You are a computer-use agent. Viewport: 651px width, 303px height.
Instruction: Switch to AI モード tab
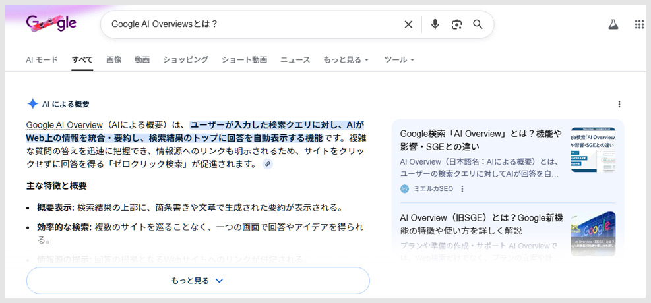coord(42,60)
